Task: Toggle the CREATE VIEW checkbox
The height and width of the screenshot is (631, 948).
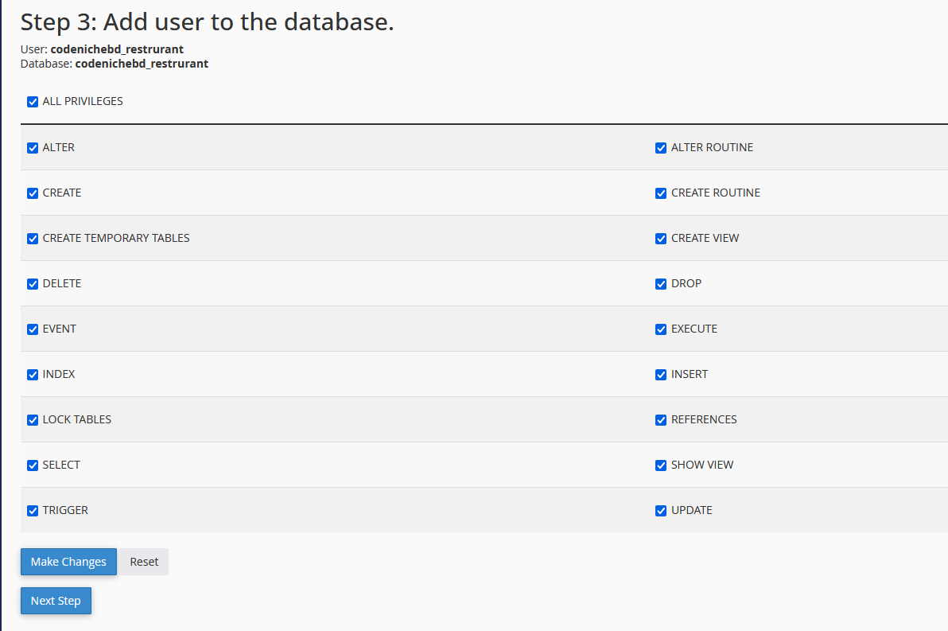Action: (x=661, y=239)
